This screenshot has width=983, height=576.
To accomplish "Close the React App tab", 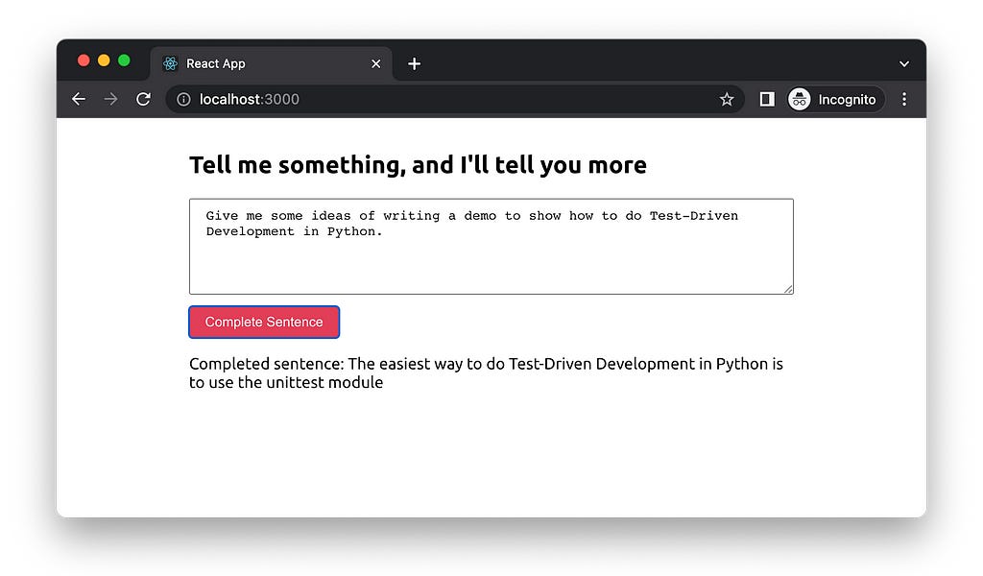I will pos(376,63).
